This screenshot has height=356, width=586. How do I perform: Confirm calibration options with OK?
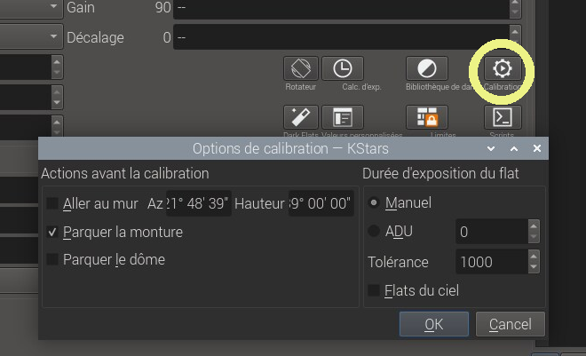tap(433, 324)
